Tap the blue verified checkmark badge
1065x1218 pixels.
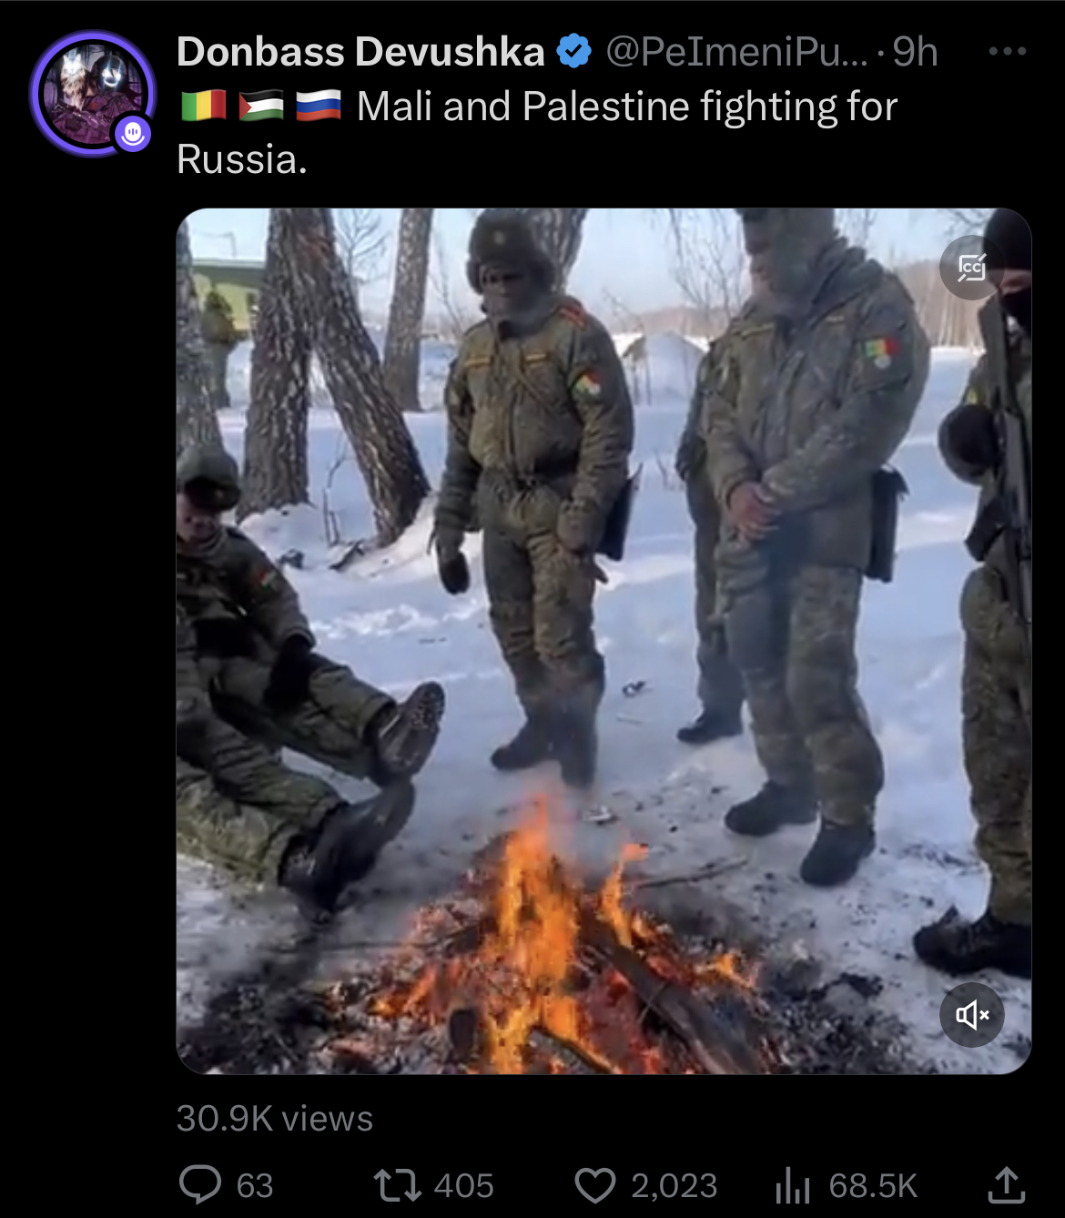(x=573, y=52)
